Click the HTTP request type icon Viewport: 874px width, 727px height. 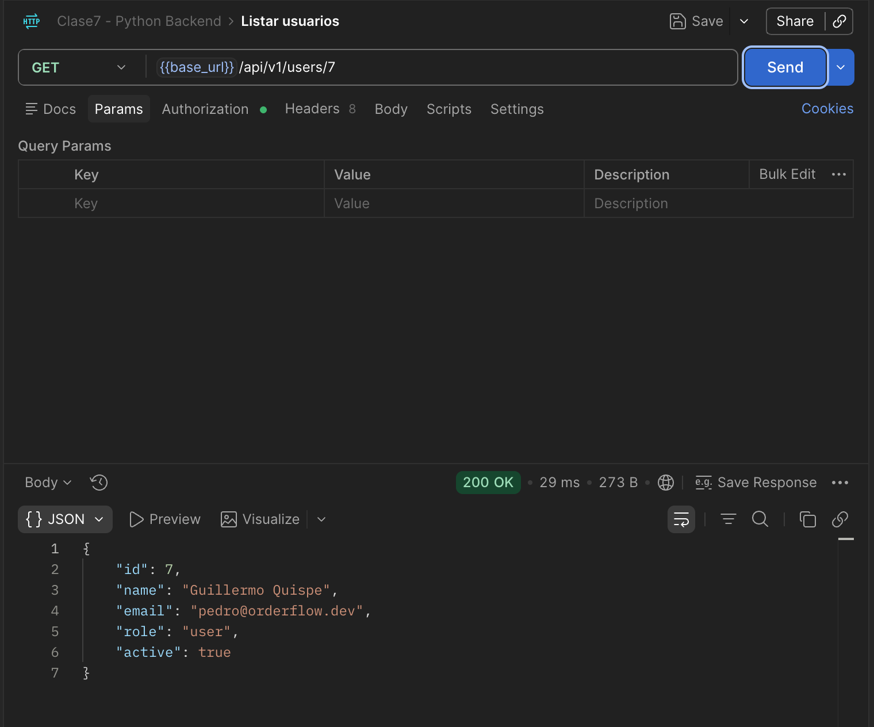(x=32, y=21)
